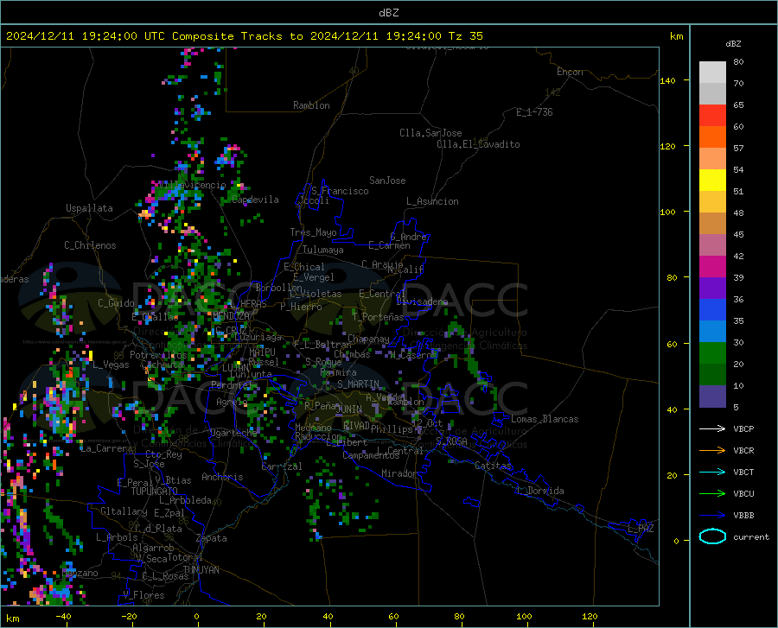778x628 pixels.
Task: Click the 'Capdevila' label
Action: (x=255, y=200)
